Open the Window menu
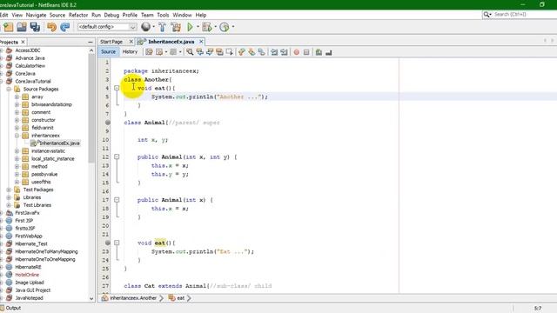Viewport: 557px width, 313px height. pos(182,15)
